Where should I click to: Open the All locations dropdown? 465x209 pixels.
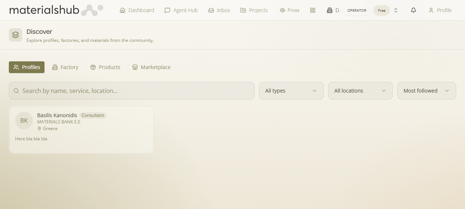pyautogui.click(x=361, y=91)
